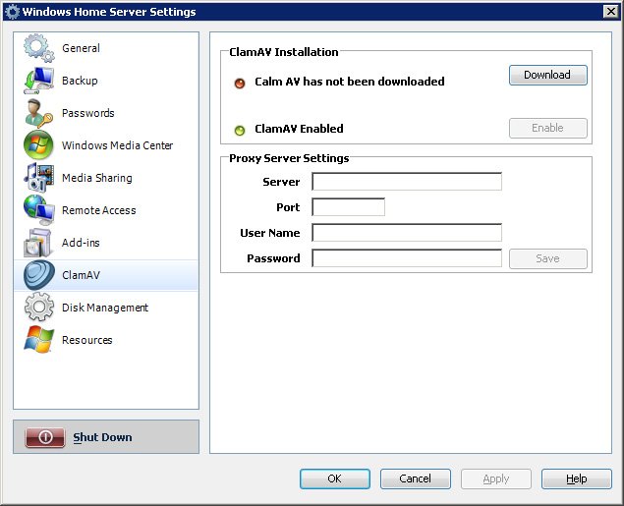Download ClamAV with the Download button

tap(548, 75)
